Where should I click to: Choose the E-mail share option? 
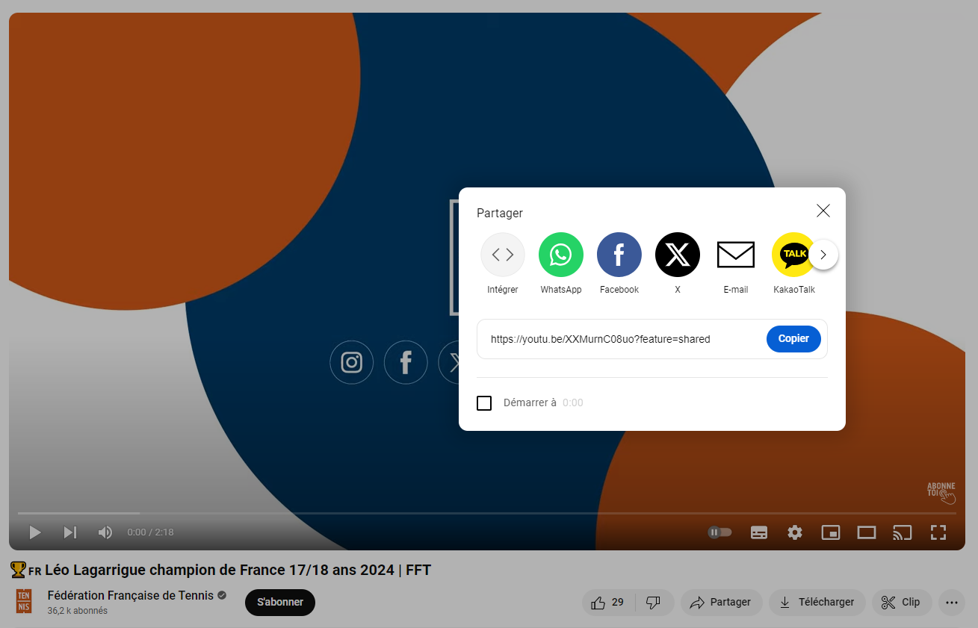coord(735,255)
